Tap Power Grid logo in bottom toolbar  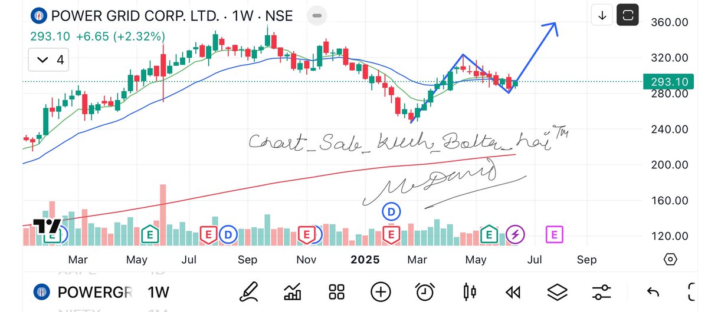[x=41, y=291]
